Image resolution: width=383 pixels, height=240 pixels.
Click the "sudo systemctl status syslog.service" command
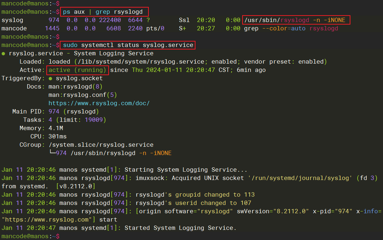128,45
